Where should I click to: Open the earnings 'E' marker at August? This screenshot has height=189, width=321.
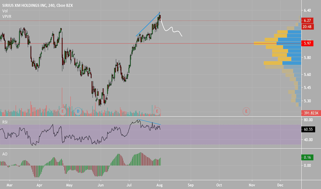[157, 111]
